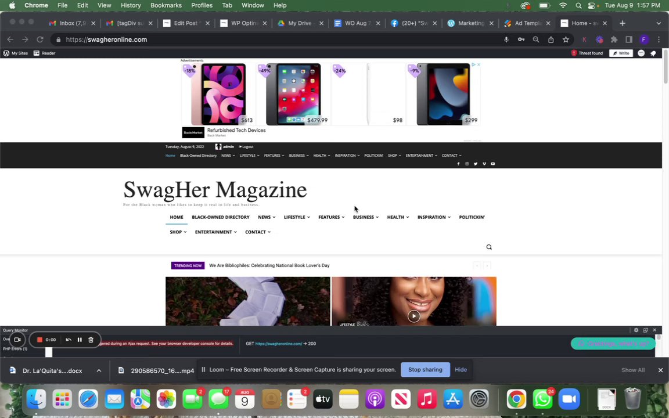Open Chrome side panel icon
Screen dimensions: 669x418
[x=629, y=39]
